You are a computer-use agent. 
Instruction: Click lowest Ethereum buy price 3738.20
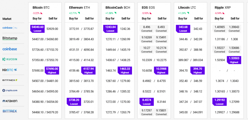[74, 102]
